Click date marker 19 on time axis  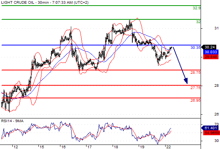[x=142, y=147]
